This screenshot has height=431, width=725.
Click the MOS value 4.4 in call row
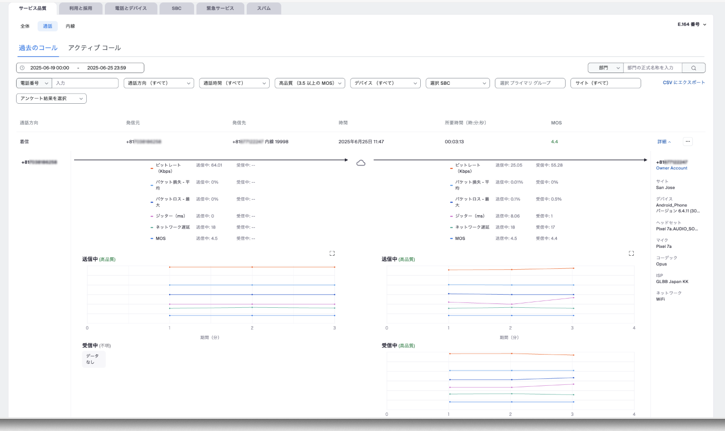[x=554, y=142]
